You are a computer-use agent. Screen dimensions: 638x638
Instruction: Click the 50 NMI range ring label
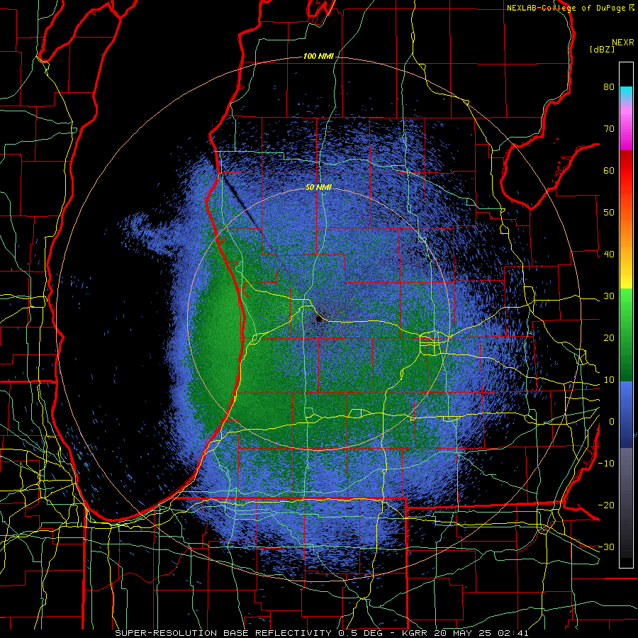(x=318, y=188)
